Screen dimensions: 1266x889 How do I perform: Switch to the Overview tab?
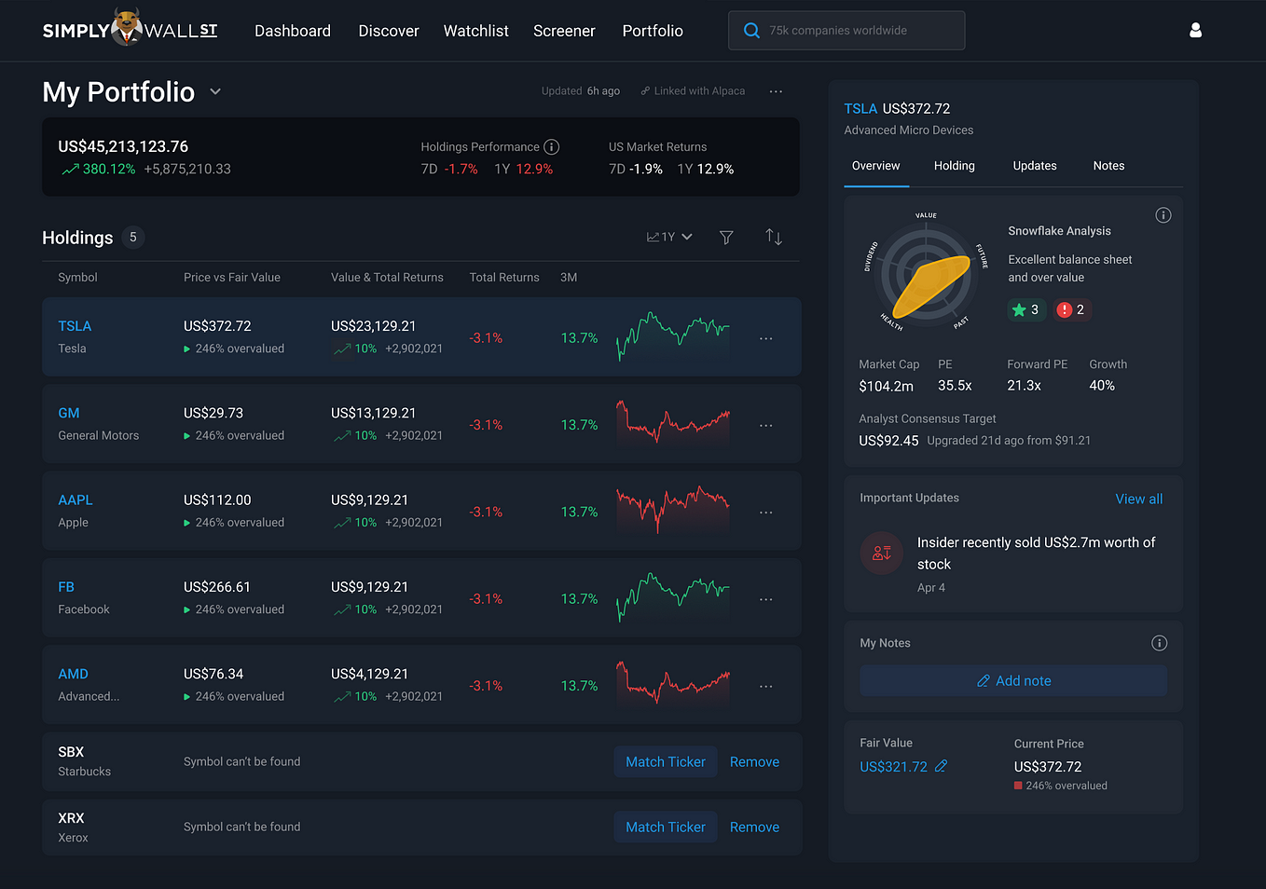tap(876, 166)
